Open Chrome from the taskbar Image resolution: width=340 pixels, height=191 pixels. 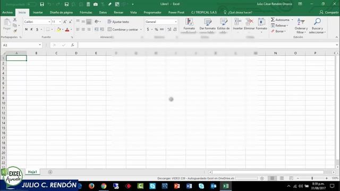pos(104,186)
